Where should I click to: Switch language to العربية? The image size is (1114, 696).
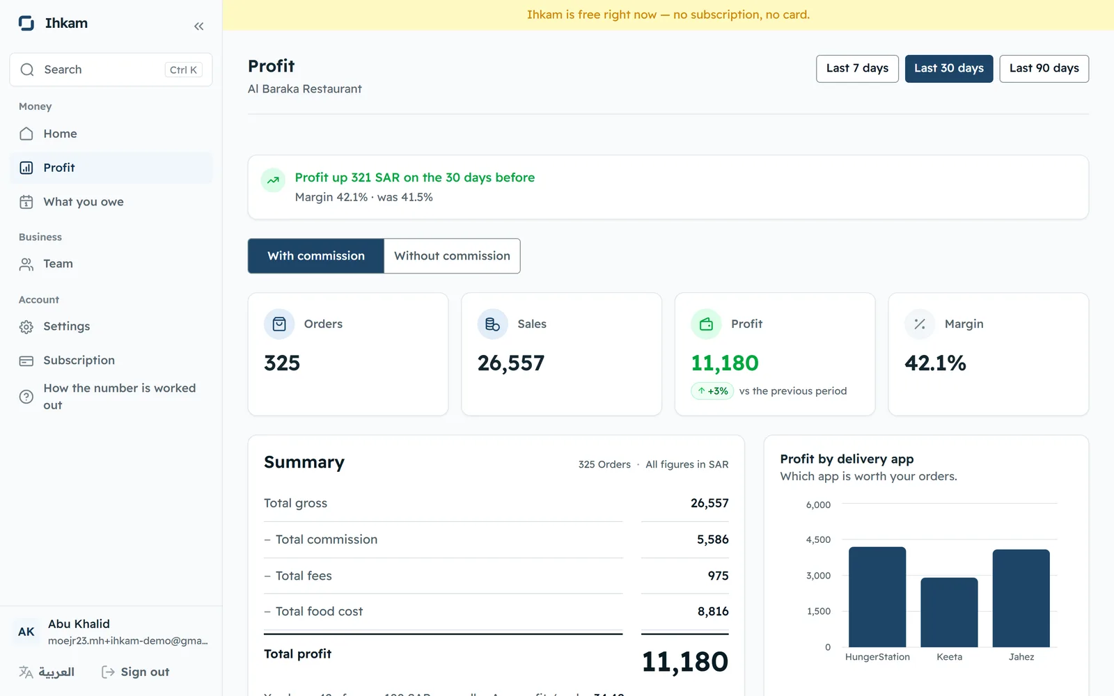[x=47, y=672]
